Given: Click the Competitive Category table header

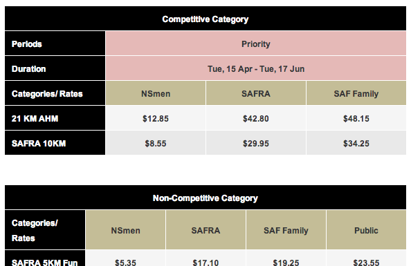Looking at the screenshot, I should point(205,19).
